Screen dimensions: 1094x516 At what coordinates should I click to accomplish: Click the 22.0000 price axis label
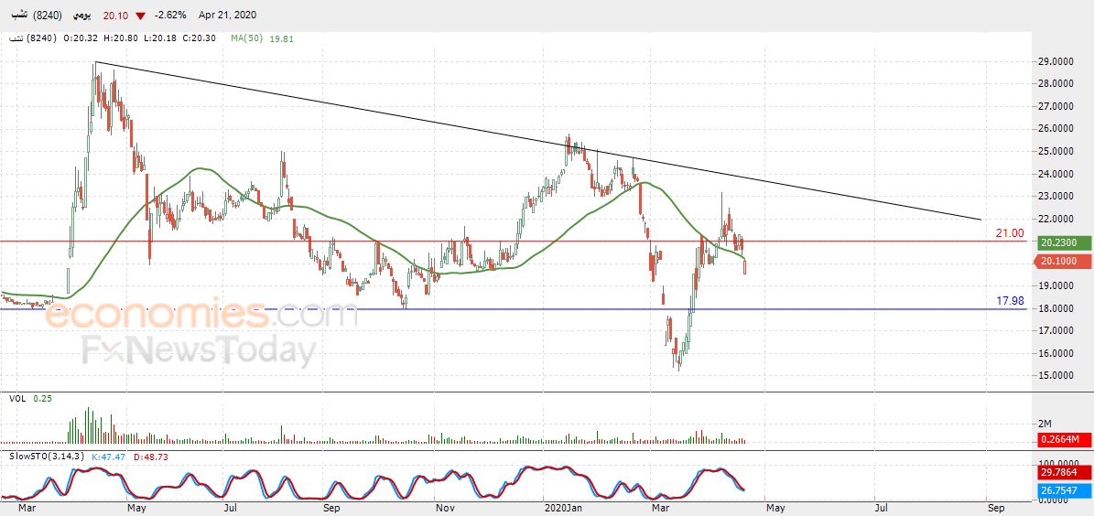(x=1056, y=219)
